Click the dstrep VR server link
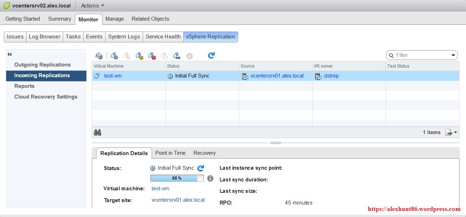 (x=331, y=76)
